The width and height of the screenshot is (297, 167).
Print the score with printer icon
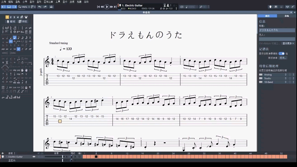(51, 7)
